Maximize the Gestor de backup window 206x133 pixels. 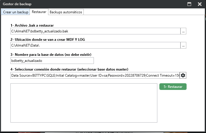(x=189, y=4)
